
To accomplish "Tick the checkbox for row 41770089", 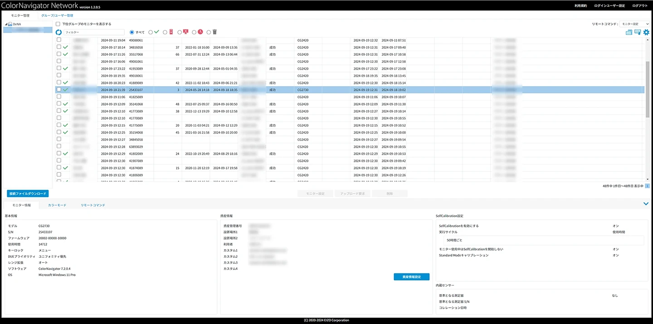I will (x=58, y=118).
